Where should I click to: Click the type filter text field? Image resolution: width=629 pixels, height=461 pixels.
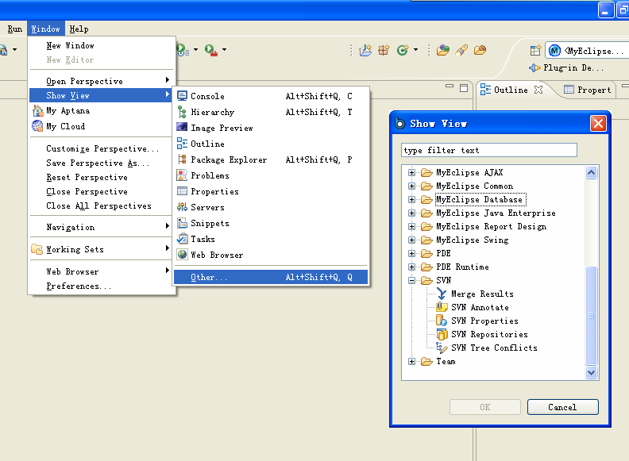(x=489, y=150)
